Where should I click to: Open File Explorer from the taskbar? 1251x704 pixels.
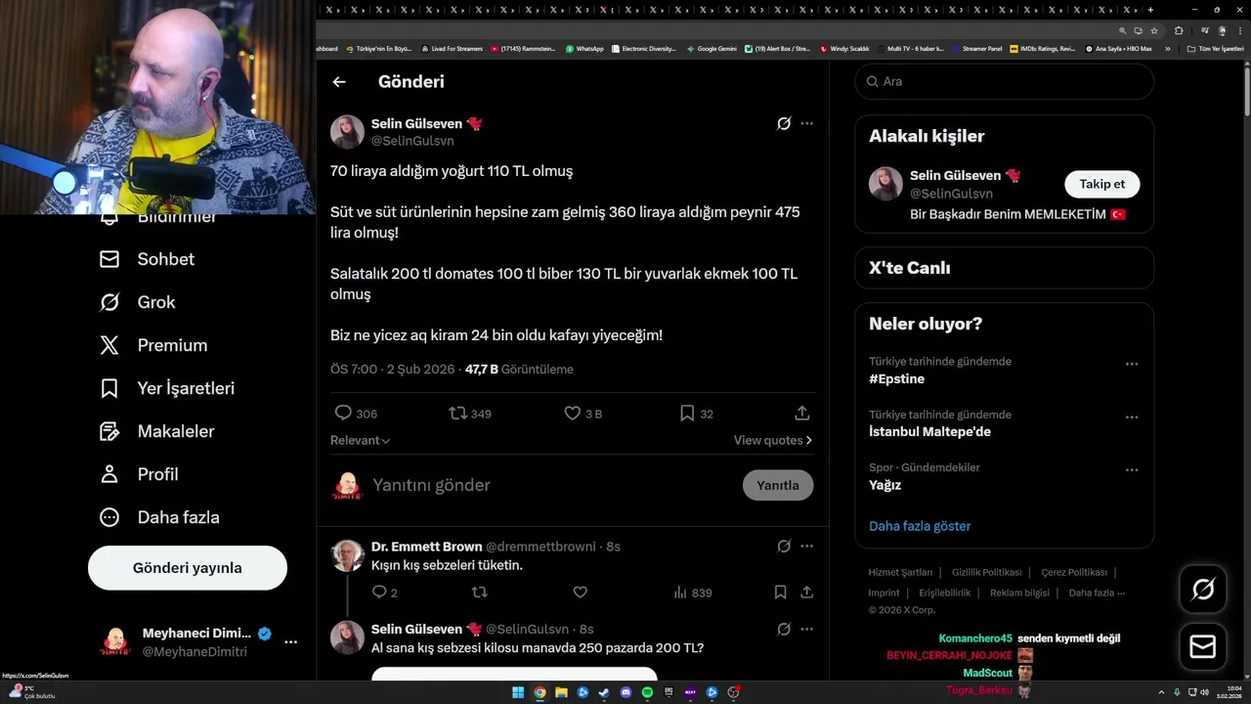[x=561, y=693]
